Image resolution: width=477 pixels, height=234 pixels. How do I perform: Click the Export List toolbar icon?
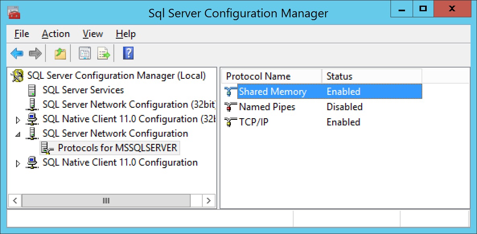[104, 54]
